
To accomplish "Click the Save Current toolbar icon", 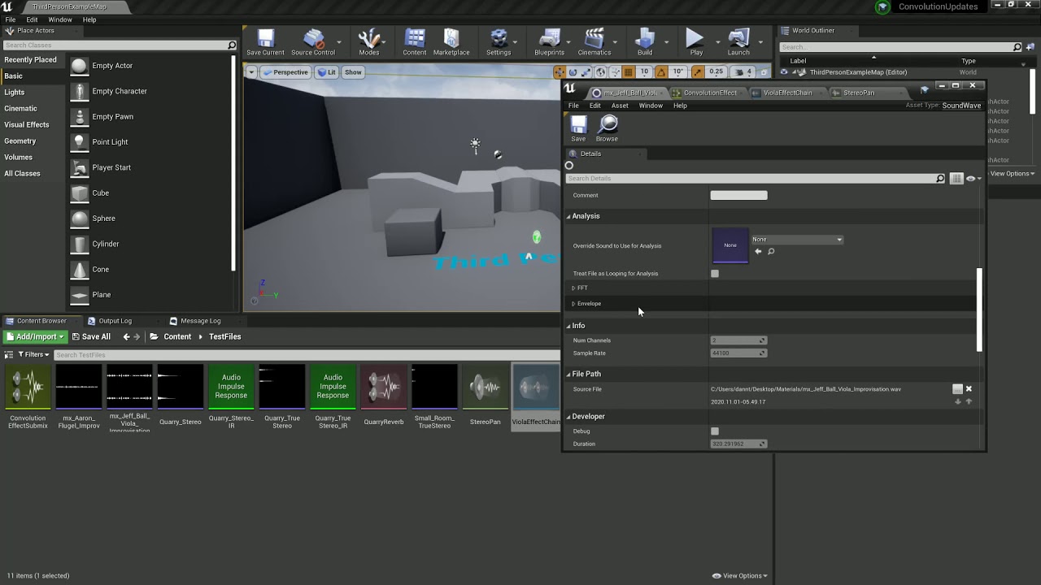I will coord(265,42).
